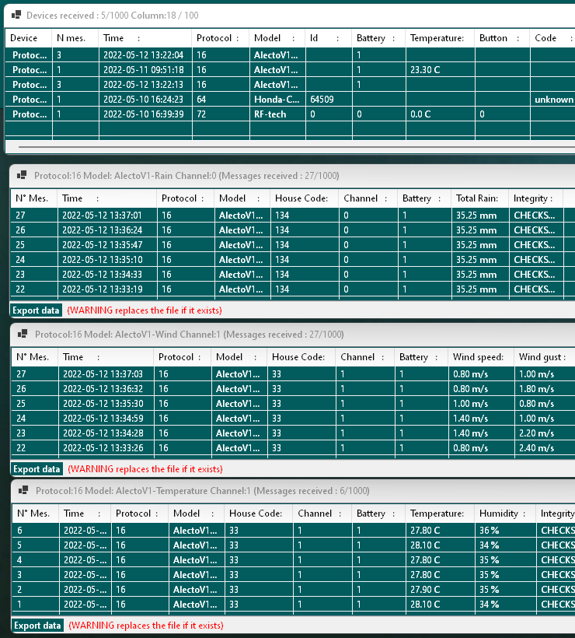Click the 2.20 m/s wind gust cell

point(545,433)
